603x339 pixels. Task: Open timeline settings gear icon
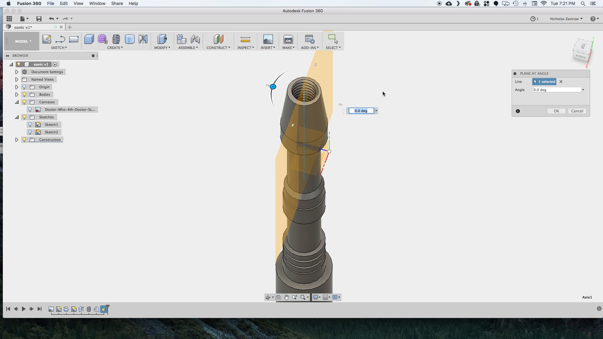coord(599,309)
